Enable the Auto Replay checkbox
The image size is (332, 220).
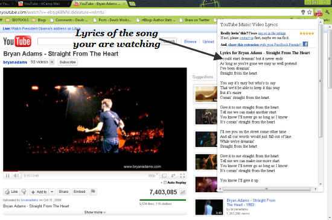point(165,183)
